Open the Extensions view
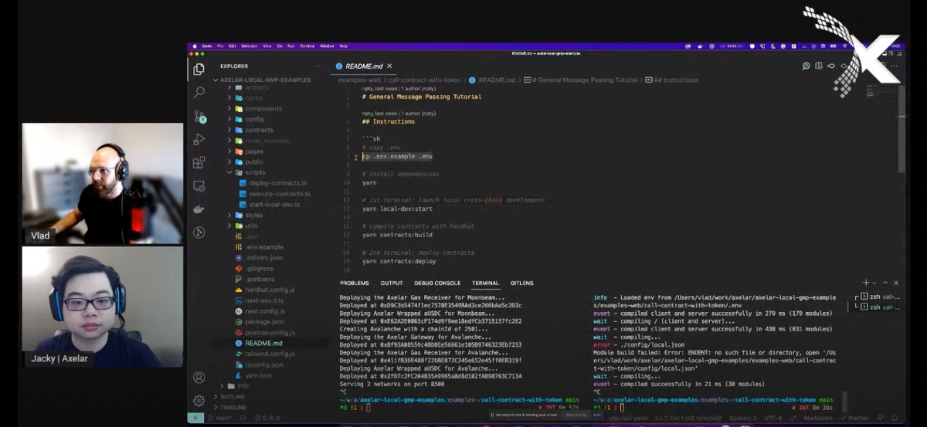The height and width of the screenshot is (427, 927). point(199,163)
